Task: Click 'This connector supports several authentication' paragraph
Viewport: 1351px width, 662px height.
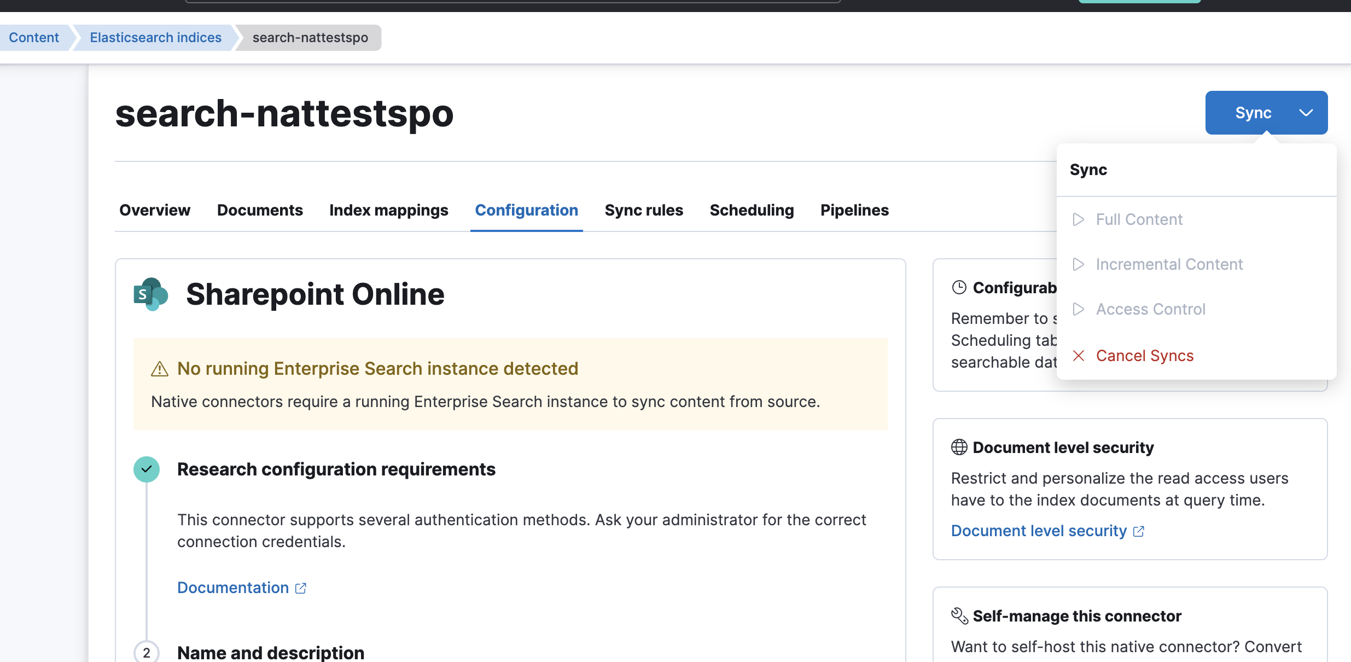Action: pyautogui.click(x=522, y=531)
